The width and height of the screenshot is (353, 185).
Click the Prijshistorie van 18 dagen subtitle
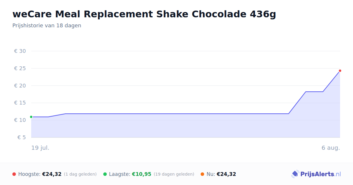(x=47, y=26)
